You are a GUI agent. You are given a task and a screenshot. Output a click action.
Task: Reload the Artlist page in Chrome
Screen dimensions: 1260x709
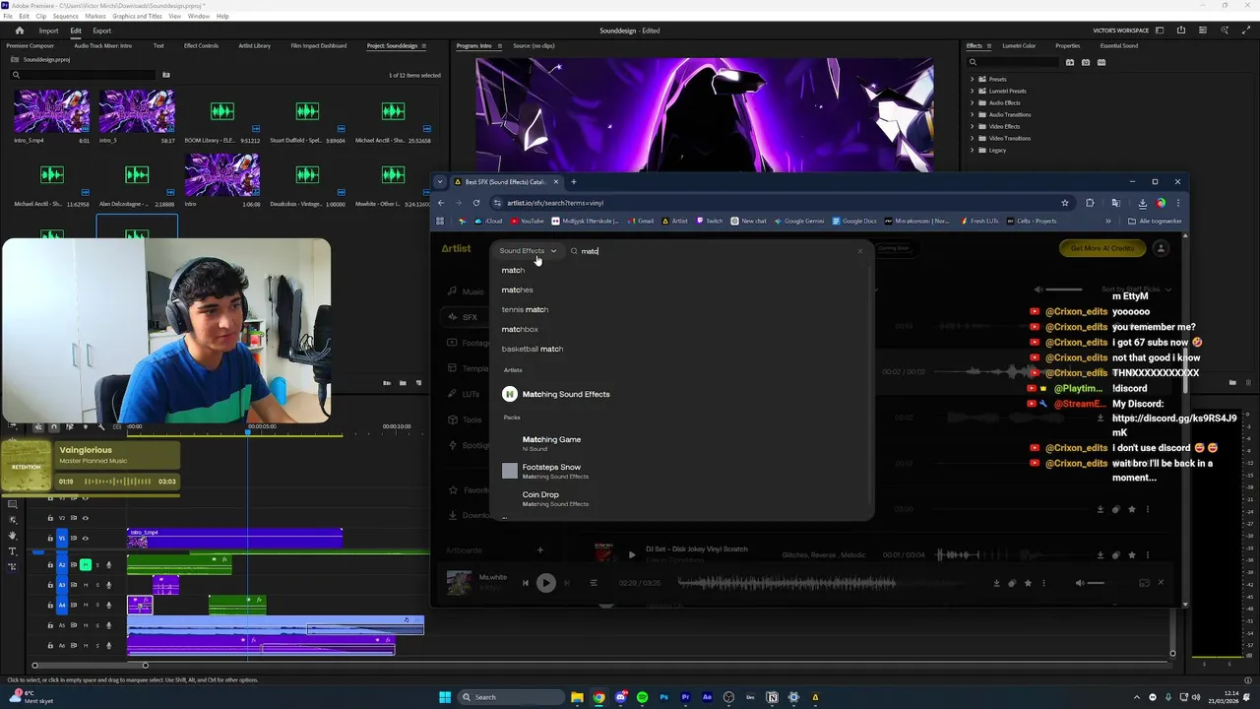[476, 203]
